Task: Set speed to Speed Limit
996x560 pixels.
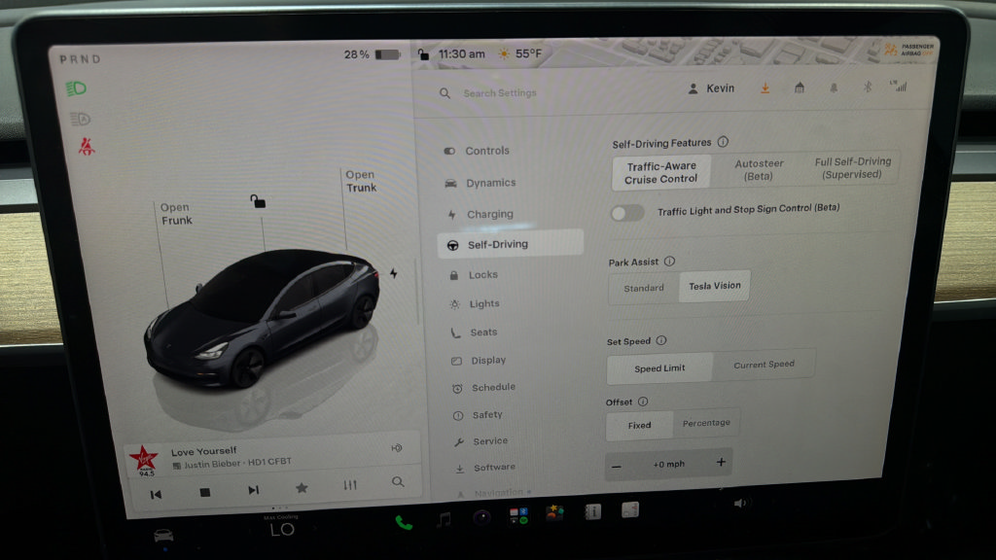Action: click(659, 367)
